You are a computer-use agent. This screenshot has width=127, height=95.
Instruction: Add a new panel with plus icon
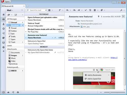point(4,51)
